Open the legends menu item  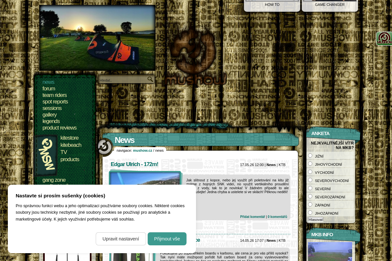51,121
